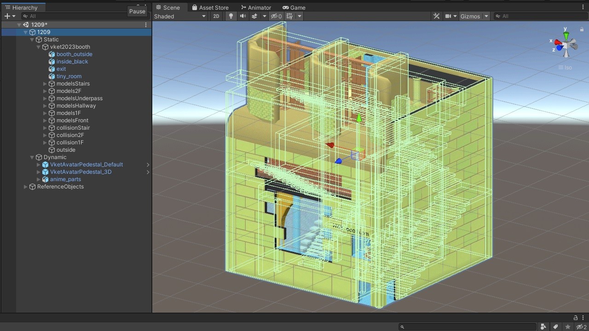Click the plus icon to create object in Hierarchy
Viewport: 589px width, 331px height.
[x=7, y=16]
